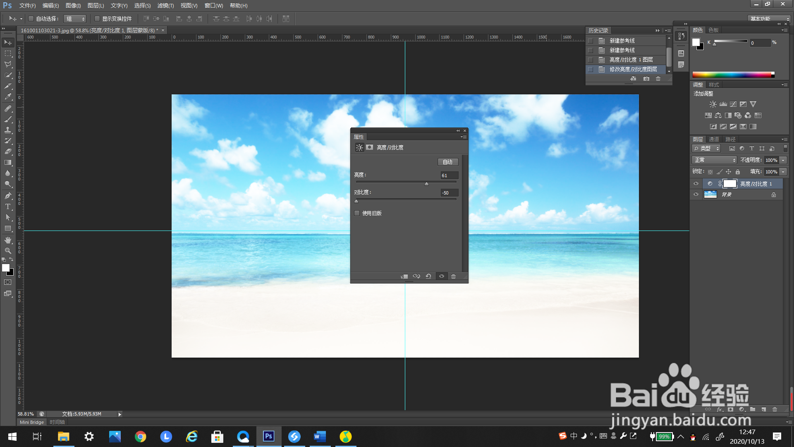The height and width of the screenshot is (447, 794).
Task: Reset adjustment in Properties panel
Action: tap(428, 276)
